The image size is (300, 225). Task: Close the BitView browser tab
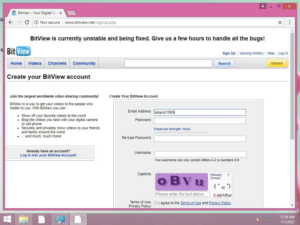pyautogui.click(x=61, y=13)
